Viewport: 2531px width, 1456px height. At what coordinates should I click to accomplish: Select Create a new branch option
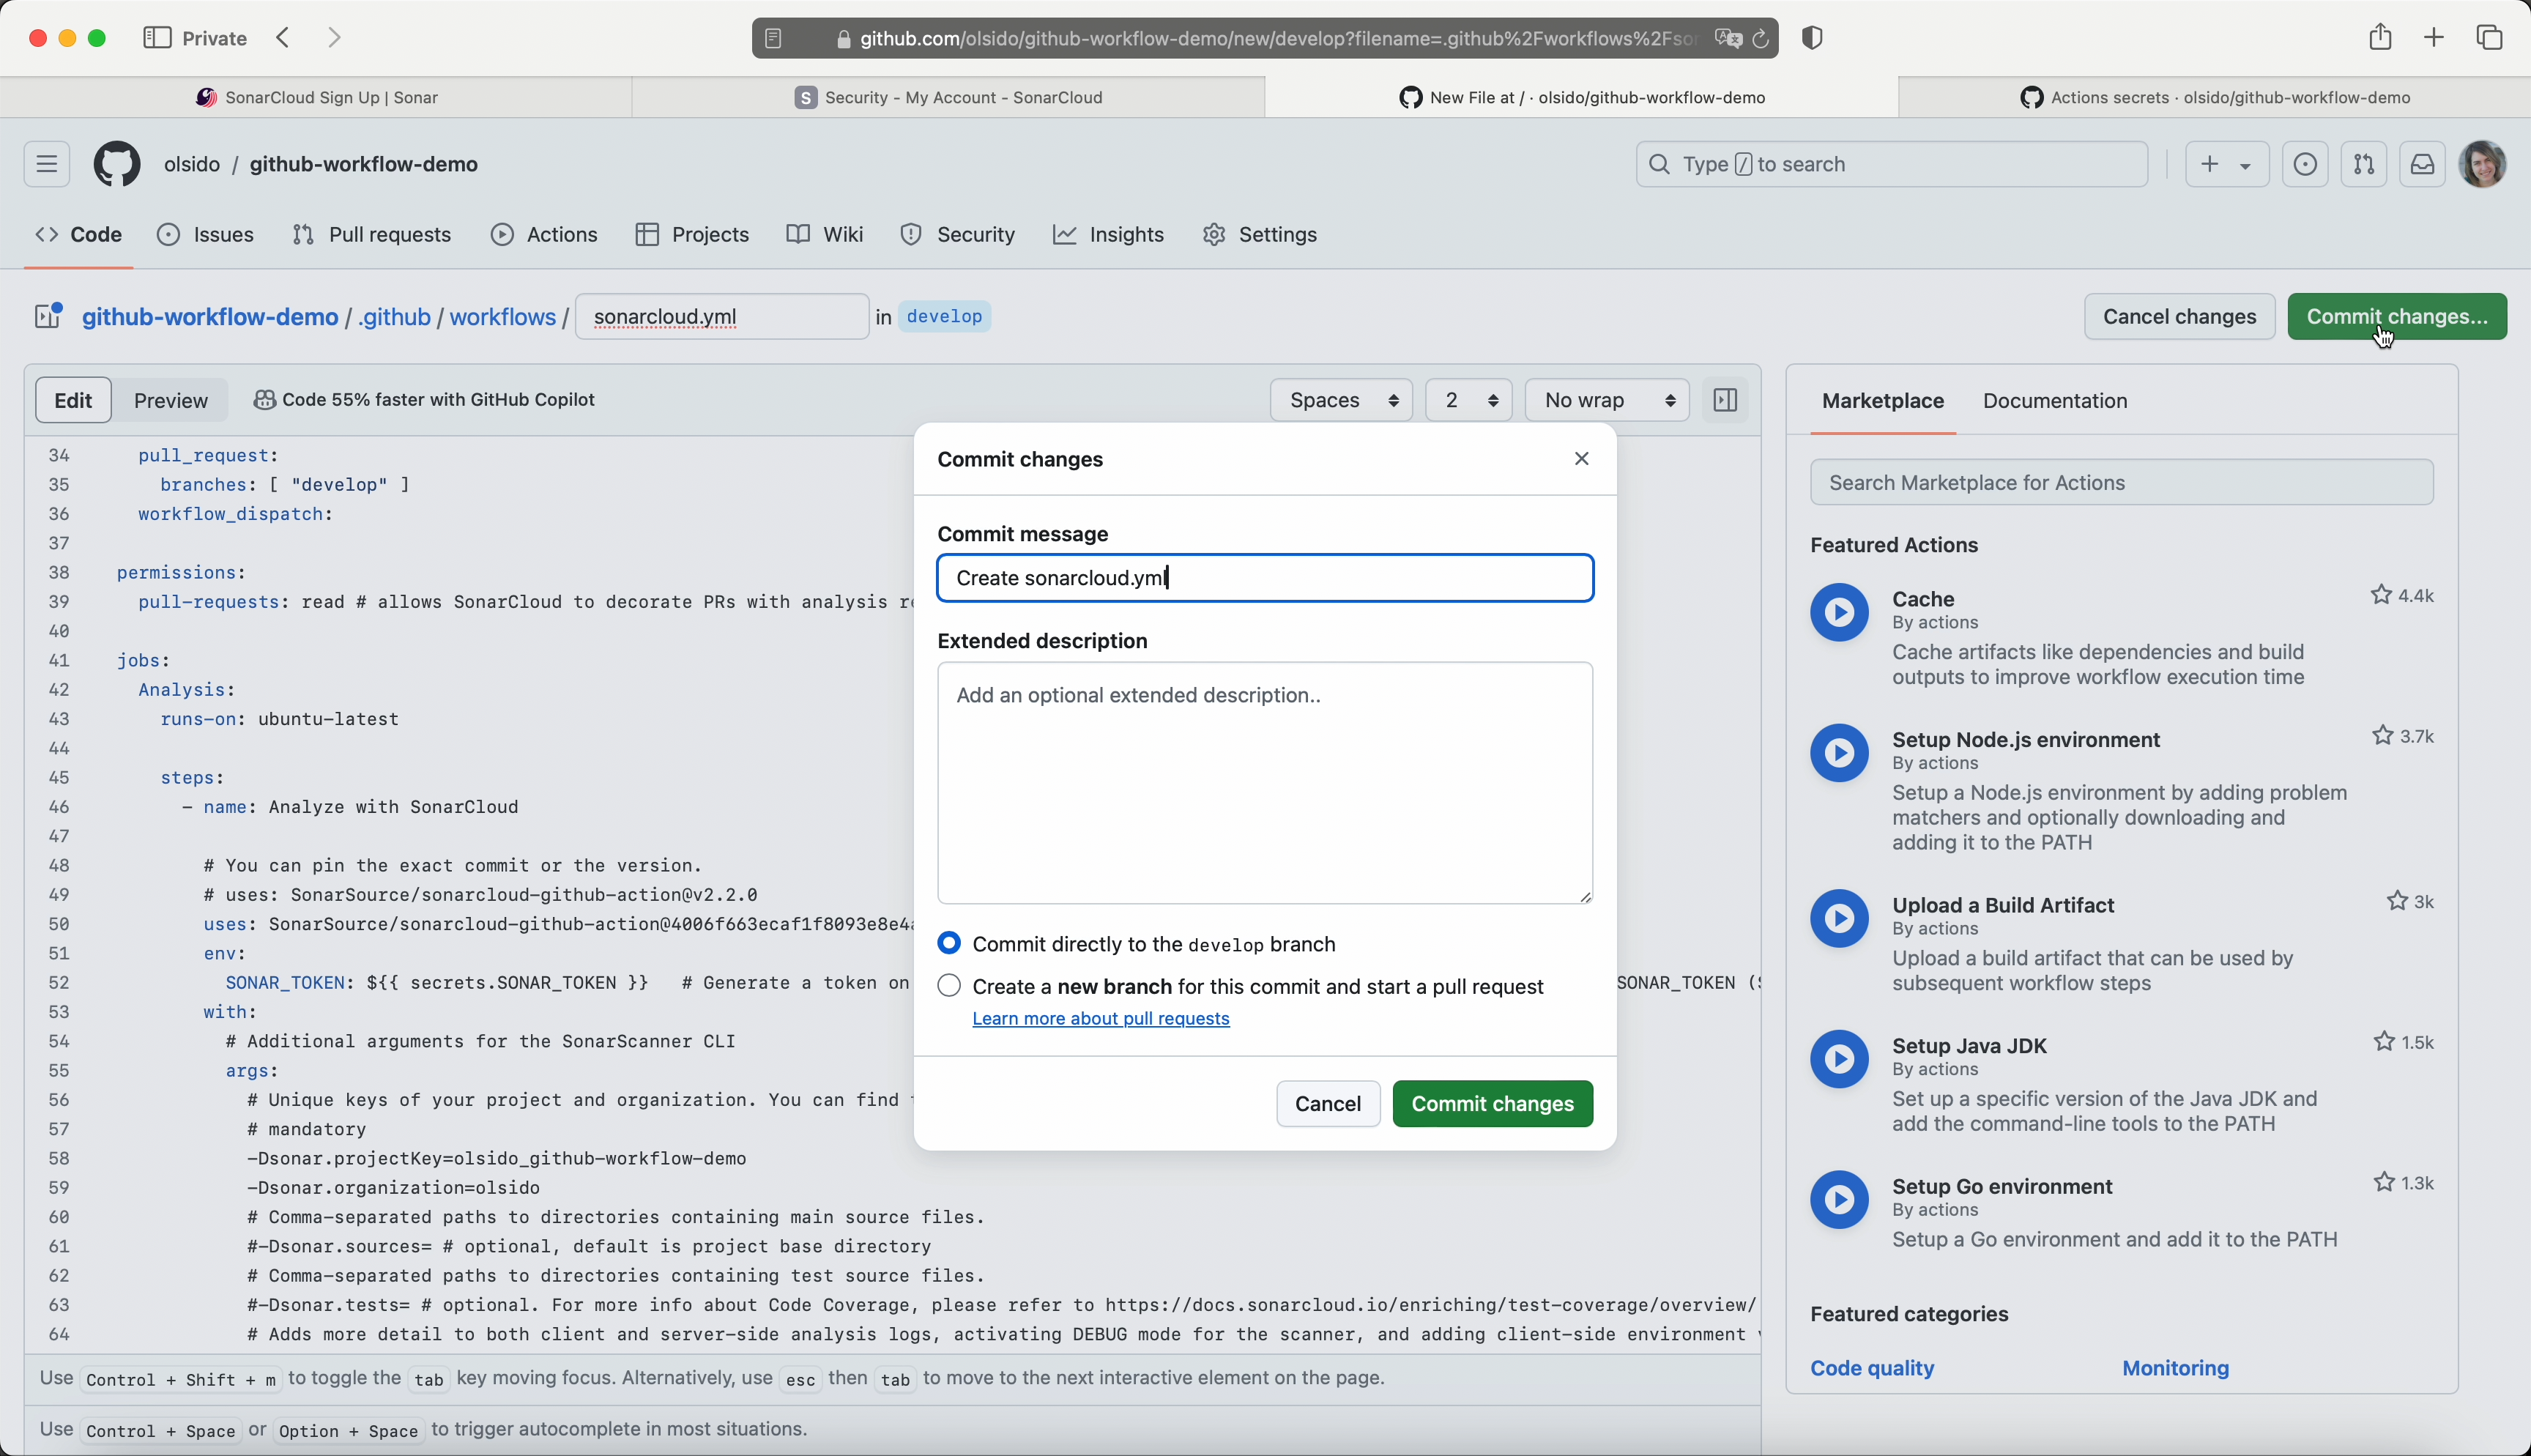950,986
